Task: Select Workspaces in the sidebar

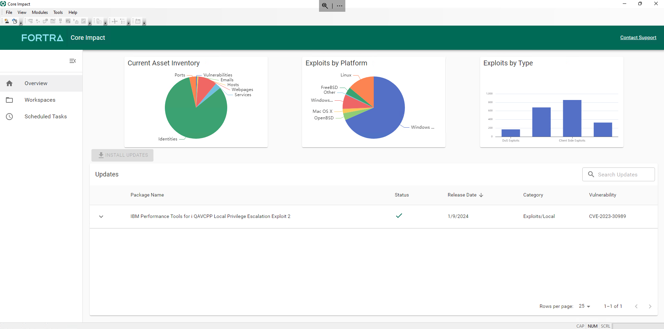Action: (x=41, y=100)
